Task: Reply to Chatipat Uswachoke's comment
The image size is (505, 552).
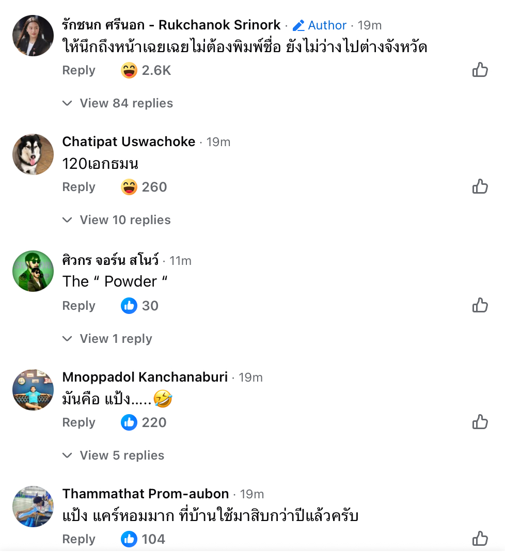Action: (78, 187)
